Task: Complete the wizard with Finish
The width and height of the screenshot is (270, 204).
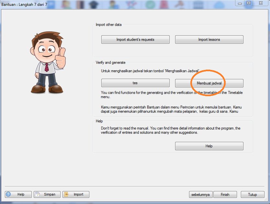Action: (x=225, y=195)
